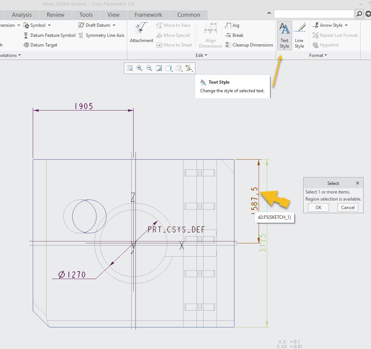Open Cleanup Dimensions tool
This screenshot has height=349, width=371.
249,45
